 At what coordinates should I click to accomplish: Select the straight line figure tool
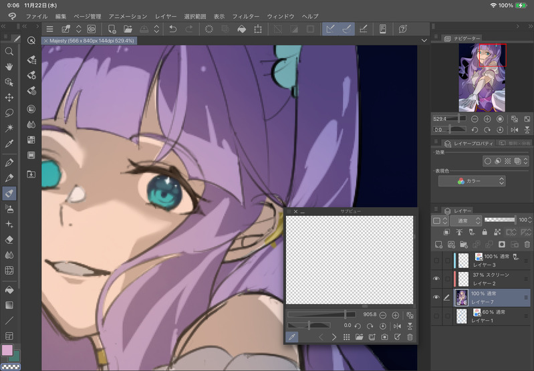click(9, 320)
